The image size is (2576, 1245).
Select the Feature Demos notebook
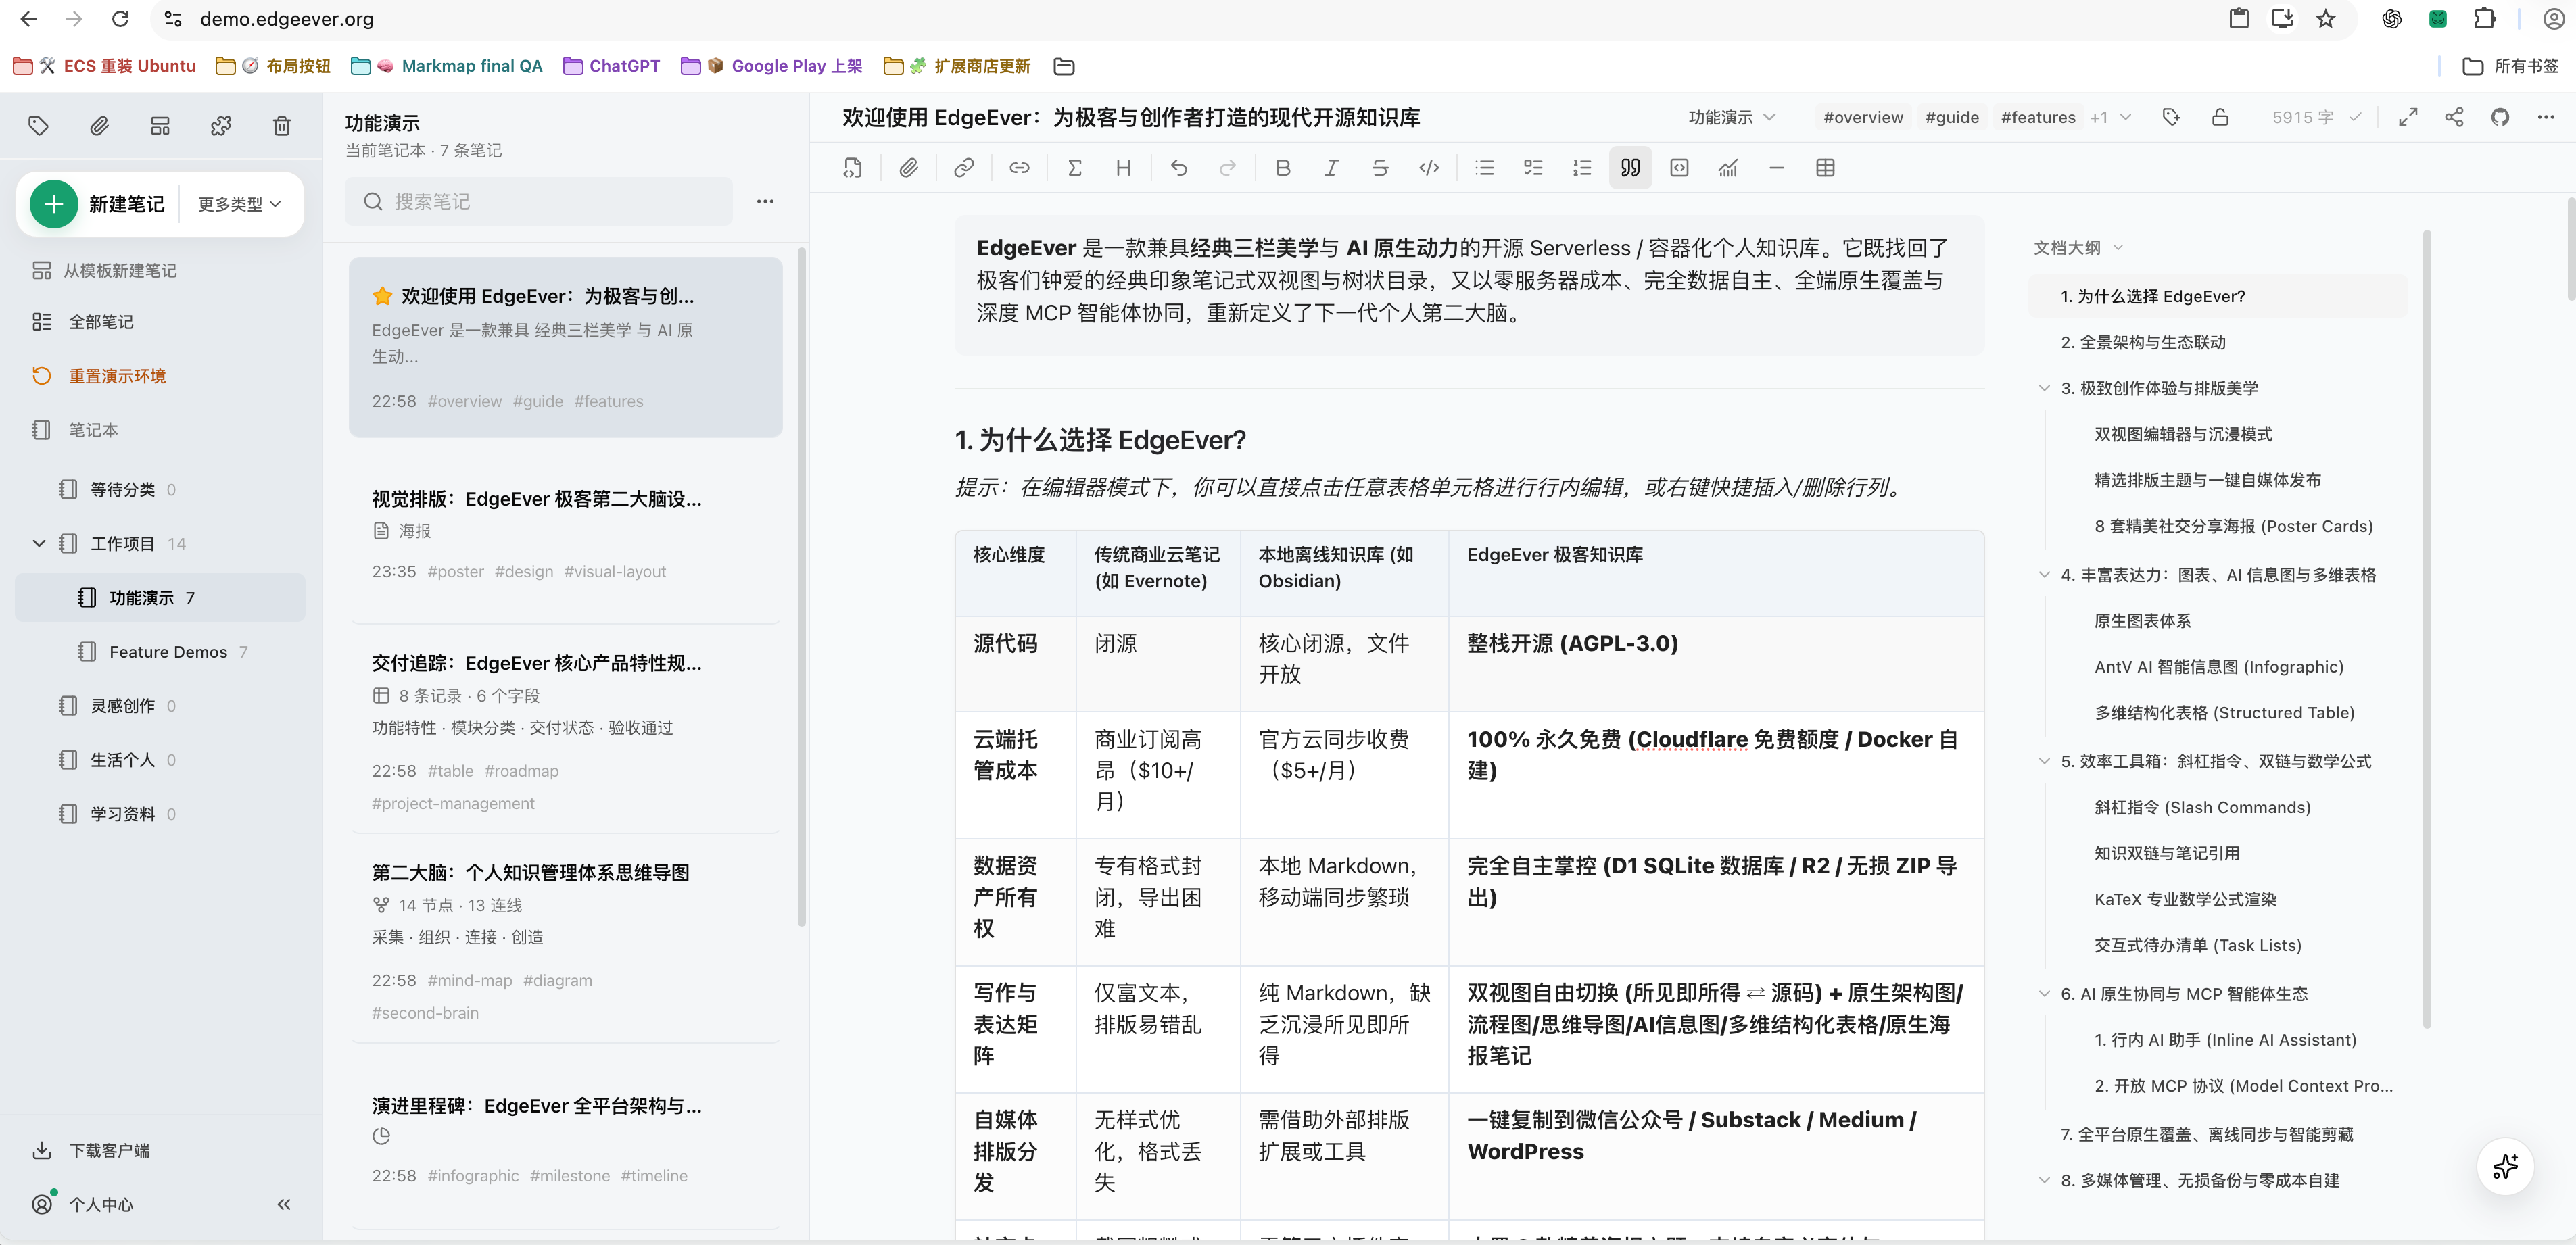pyautogui.click(x=161, y=652)
